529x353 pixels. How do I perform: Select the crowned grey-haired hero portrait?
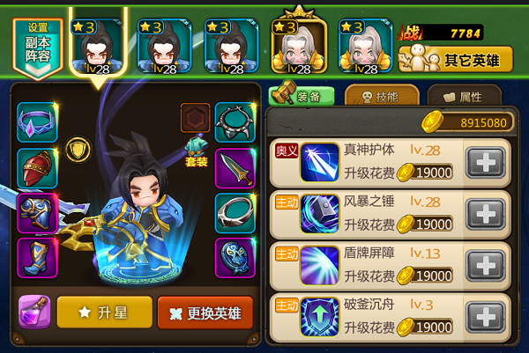coord(299,46)
